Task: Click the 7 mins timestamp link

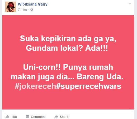Action: click(x=23, y=10)
